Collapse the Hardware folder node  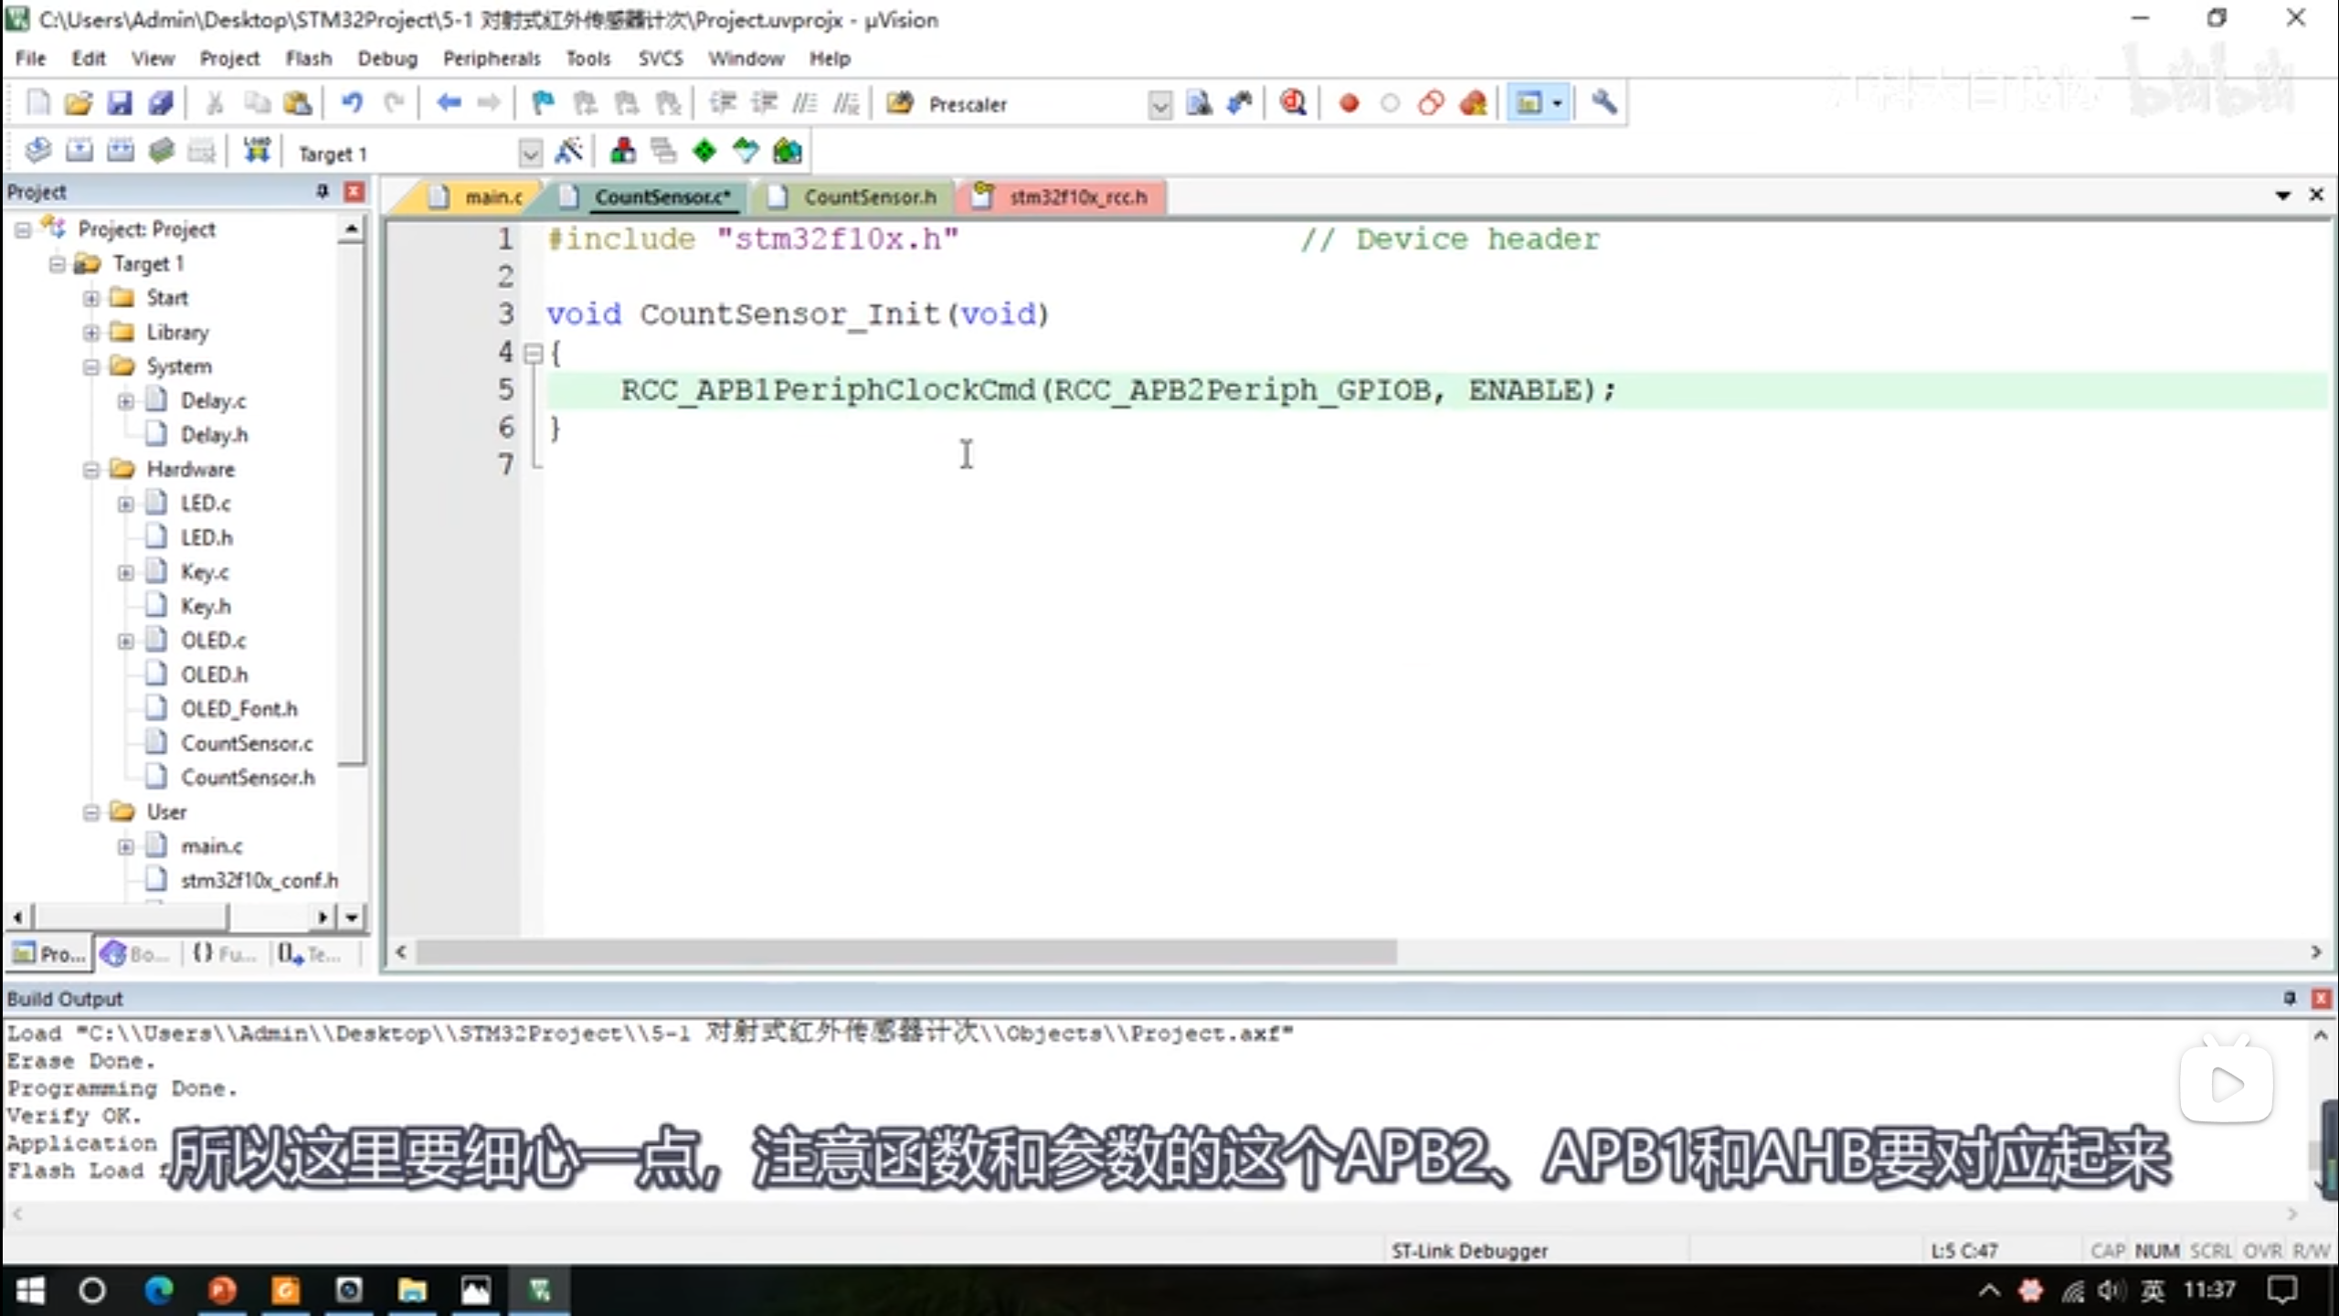(x=91, y=470)
